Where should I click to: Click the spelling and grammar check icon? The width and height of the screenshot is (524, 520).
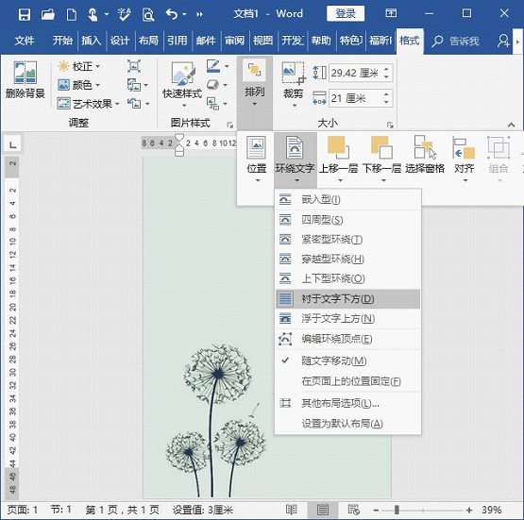pyautogui.click(x=124, y=15)
